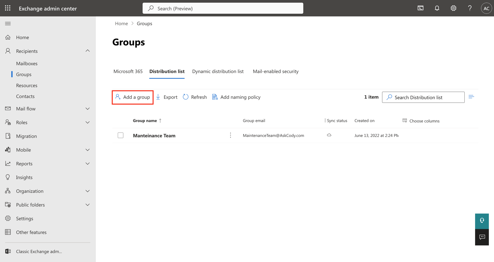Switch to the Dynamic distribution list tab
The height and width of the screenshot is (262, 494).
click(x=218, y=71)
